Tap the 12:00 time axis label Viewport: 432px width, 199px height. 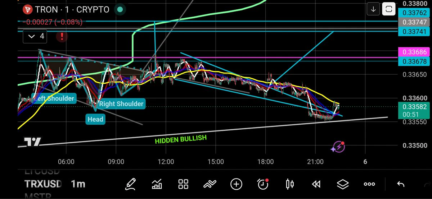point(166,162)
